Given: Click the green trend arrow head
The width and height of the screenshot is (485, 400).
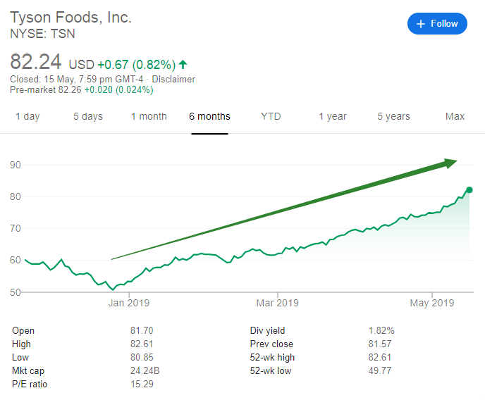Looking at the screenshot, I should click(x=450, y=163).
